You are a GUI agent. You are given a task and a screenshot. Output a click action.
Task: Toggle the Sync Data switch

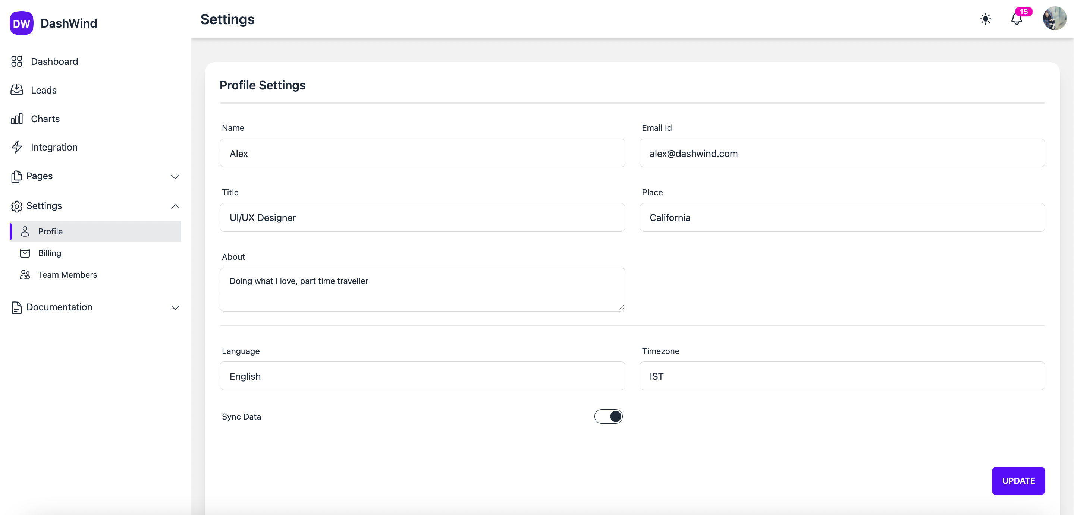pyautogui.click(x=608, y=416)
